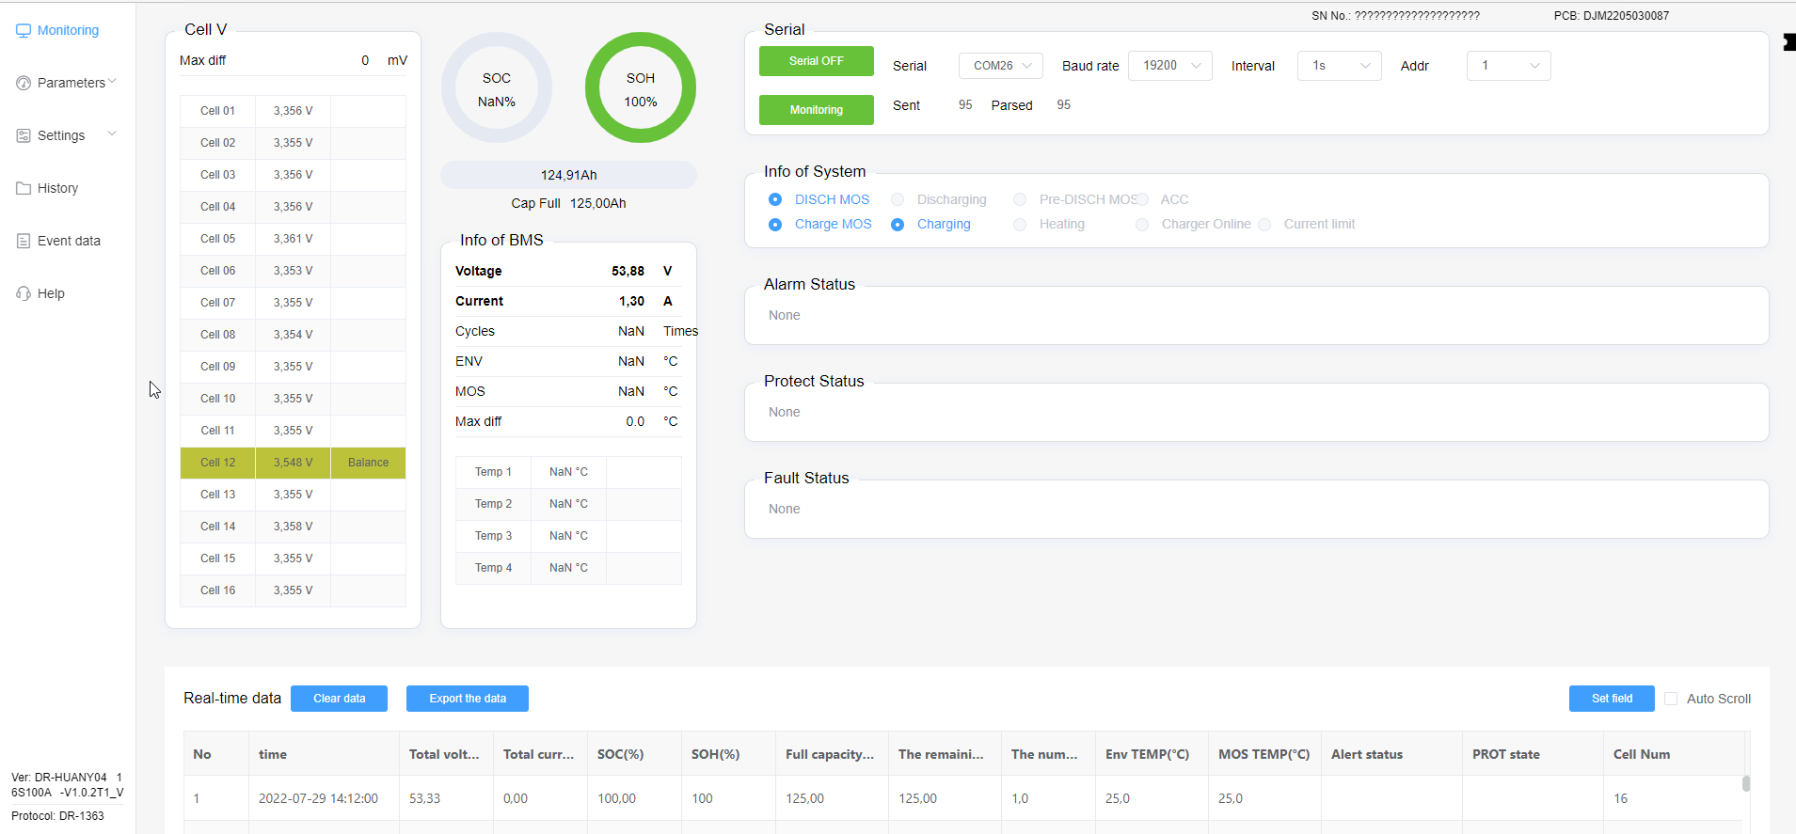Click the 124,91Ah capacity progress bar

[x=568, y=175]
